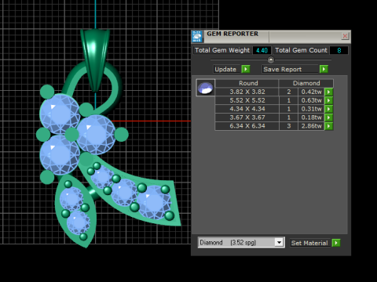The height and width of the screenshot is (282, 377).
Task: Click the round gem shape thumbnail
Action: pyautogui.click(x=205, y=88)
